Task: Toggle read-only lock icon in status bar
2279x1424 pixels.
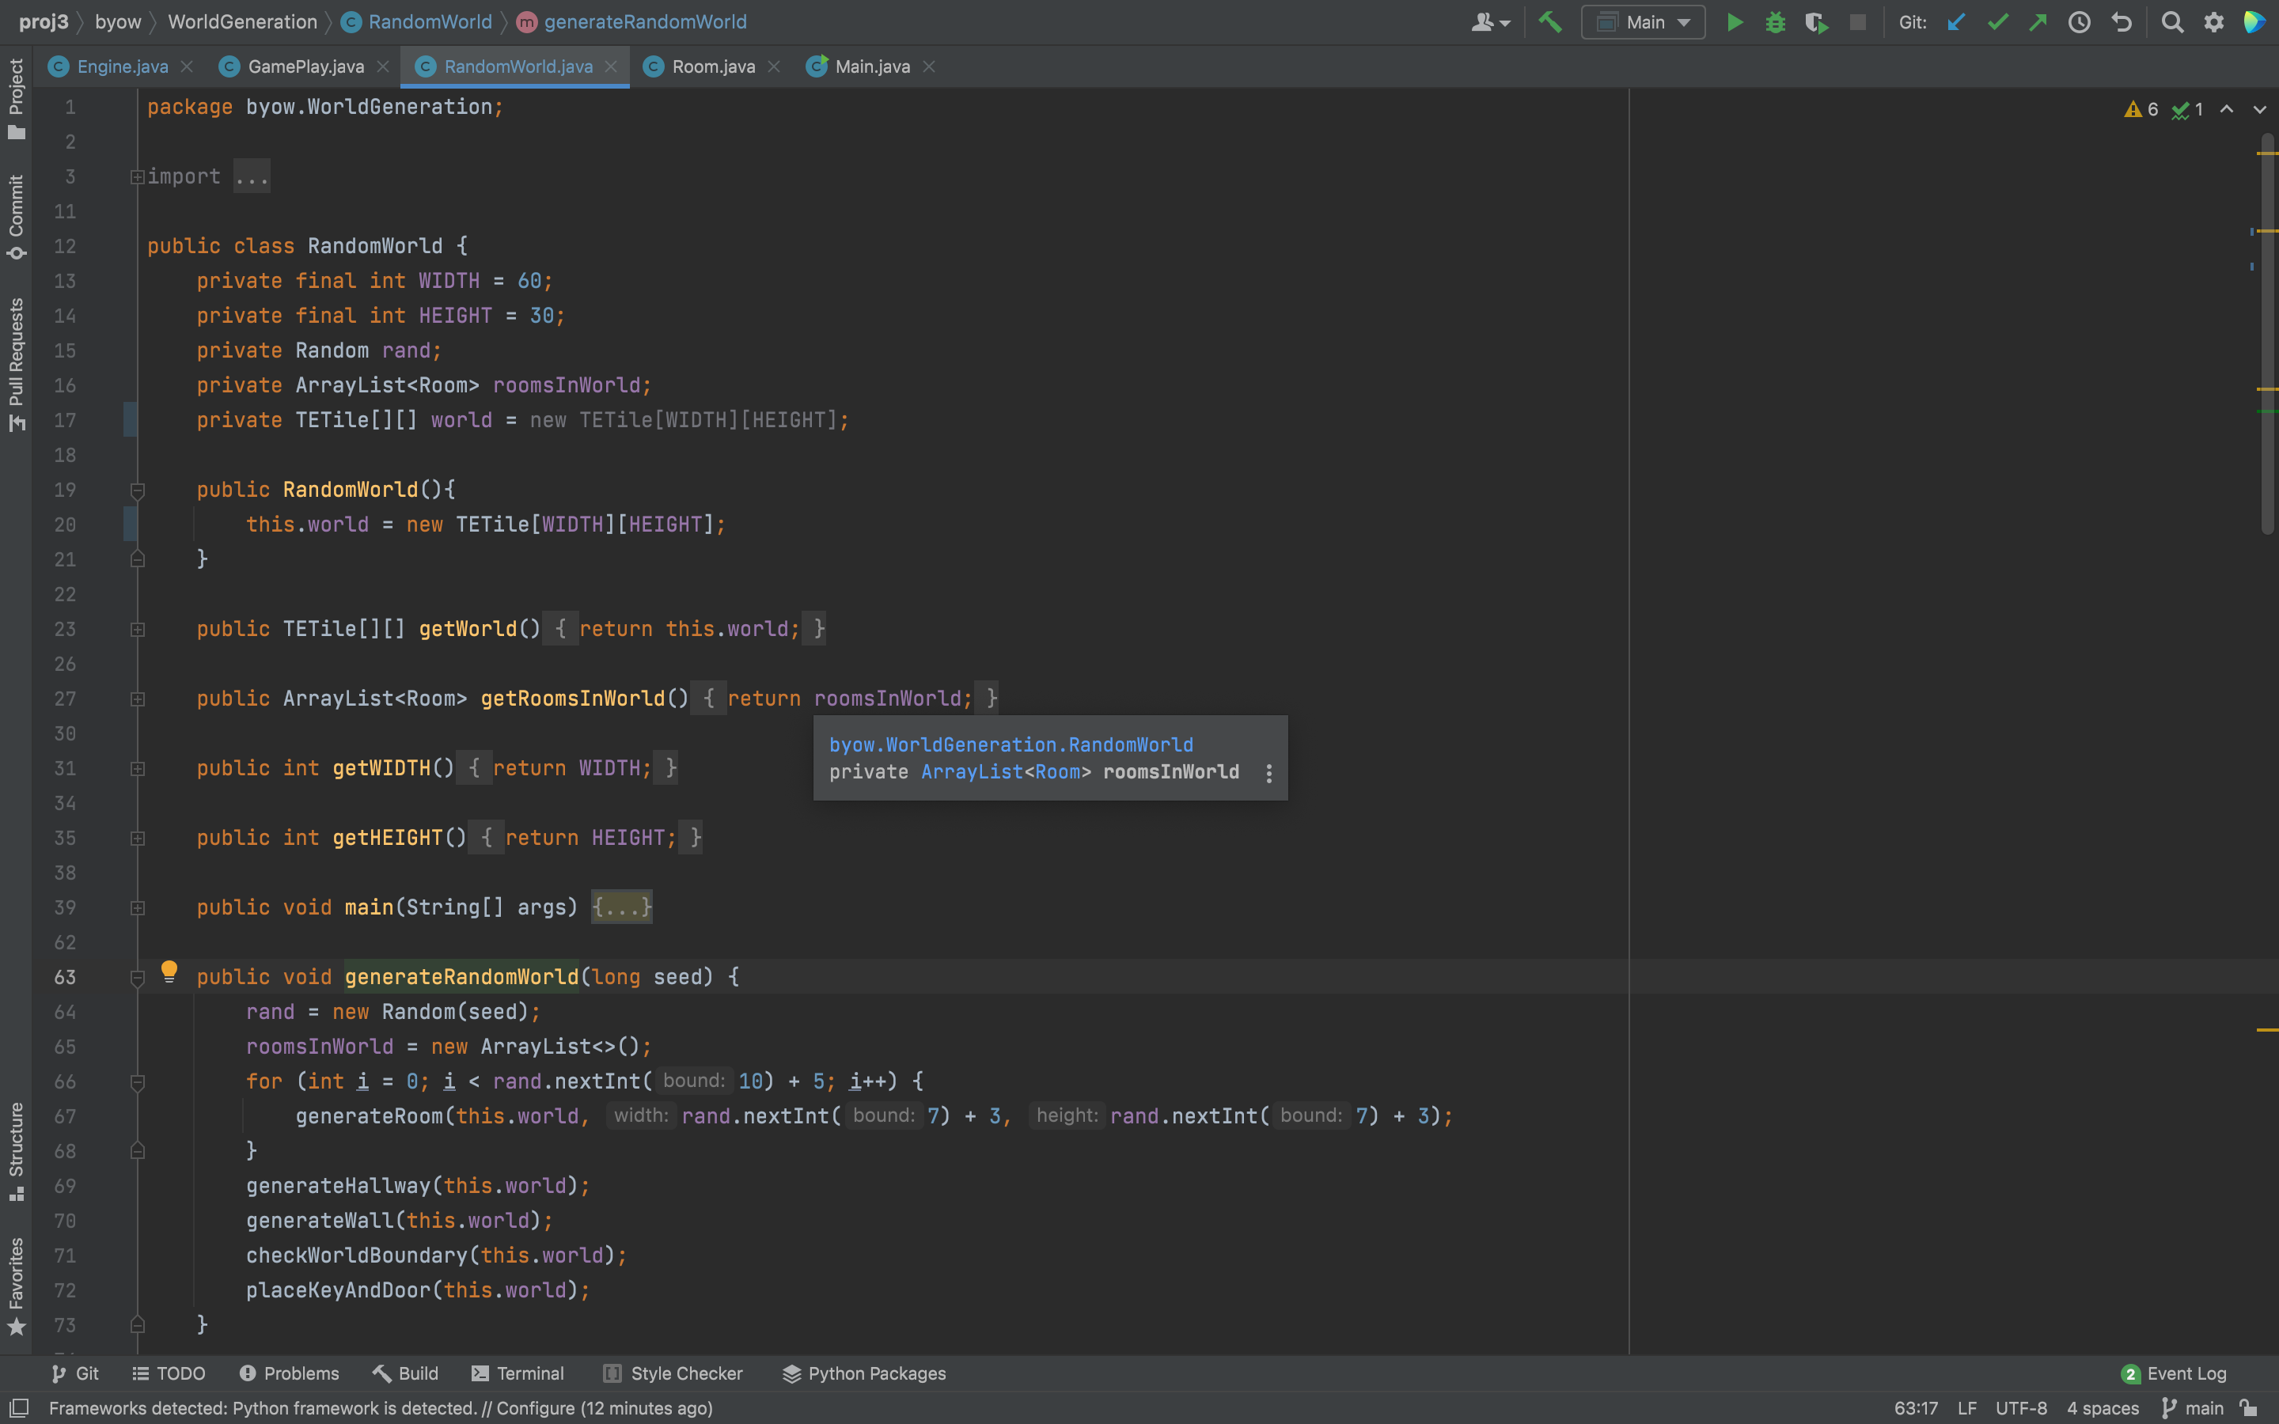Action: tap(2250, 1408)
